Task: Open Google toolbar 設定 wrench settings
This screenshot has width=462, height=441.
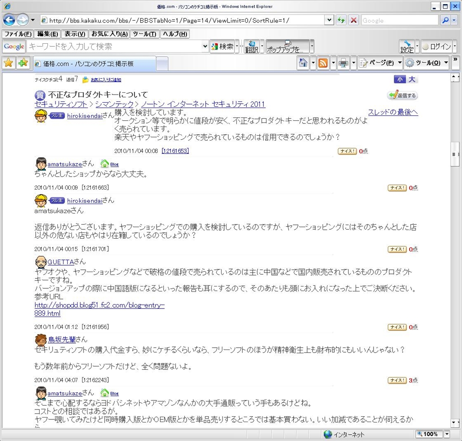Action: 407,46
